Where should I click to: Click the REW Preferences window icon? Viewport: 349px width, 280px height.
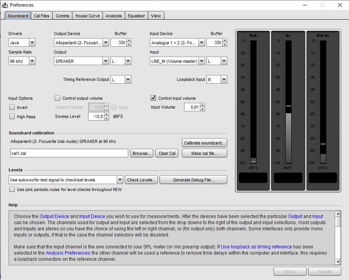(x=5, y=5)
